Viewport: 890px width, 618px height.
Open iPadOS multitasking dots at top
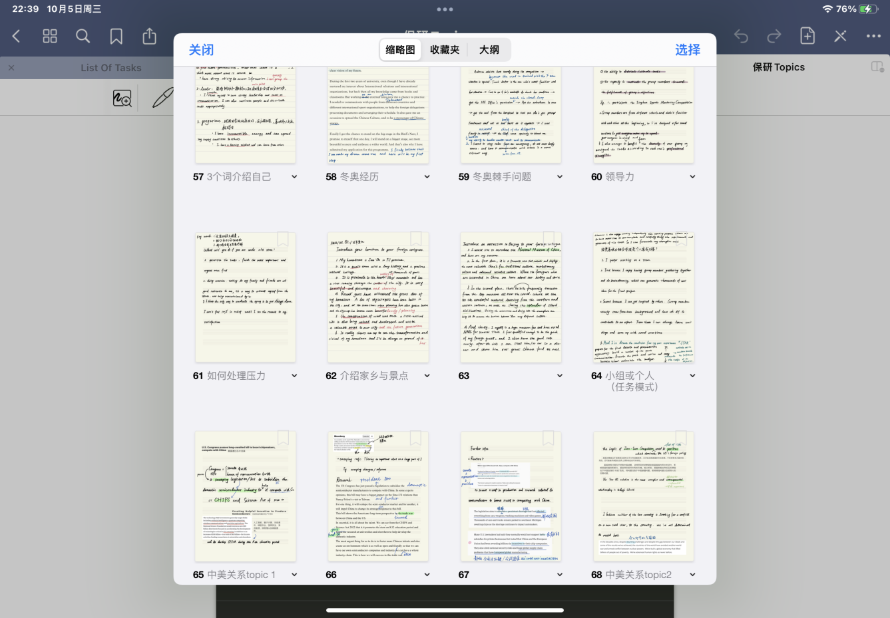tap(445, 9)
